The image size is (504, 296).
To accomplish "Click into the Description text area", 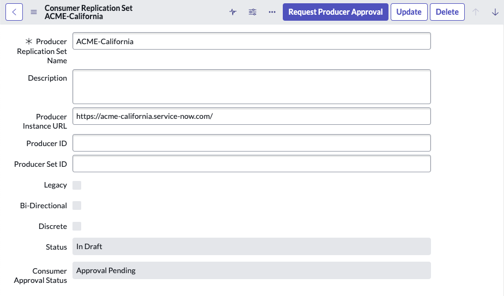I will 252,87.
